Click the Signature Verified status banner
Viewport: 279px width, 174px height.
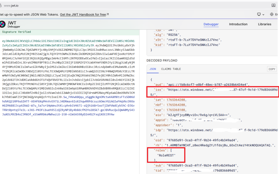pyautogui.click(x=16, y=32)
